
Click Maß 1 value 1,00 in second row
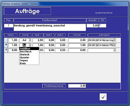point(38,45)
